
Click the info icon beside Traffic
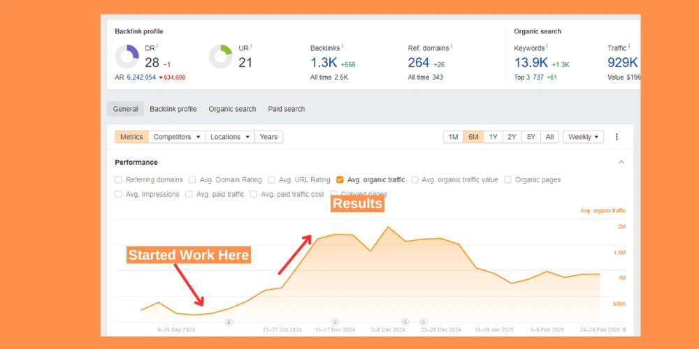pos(630,46)
